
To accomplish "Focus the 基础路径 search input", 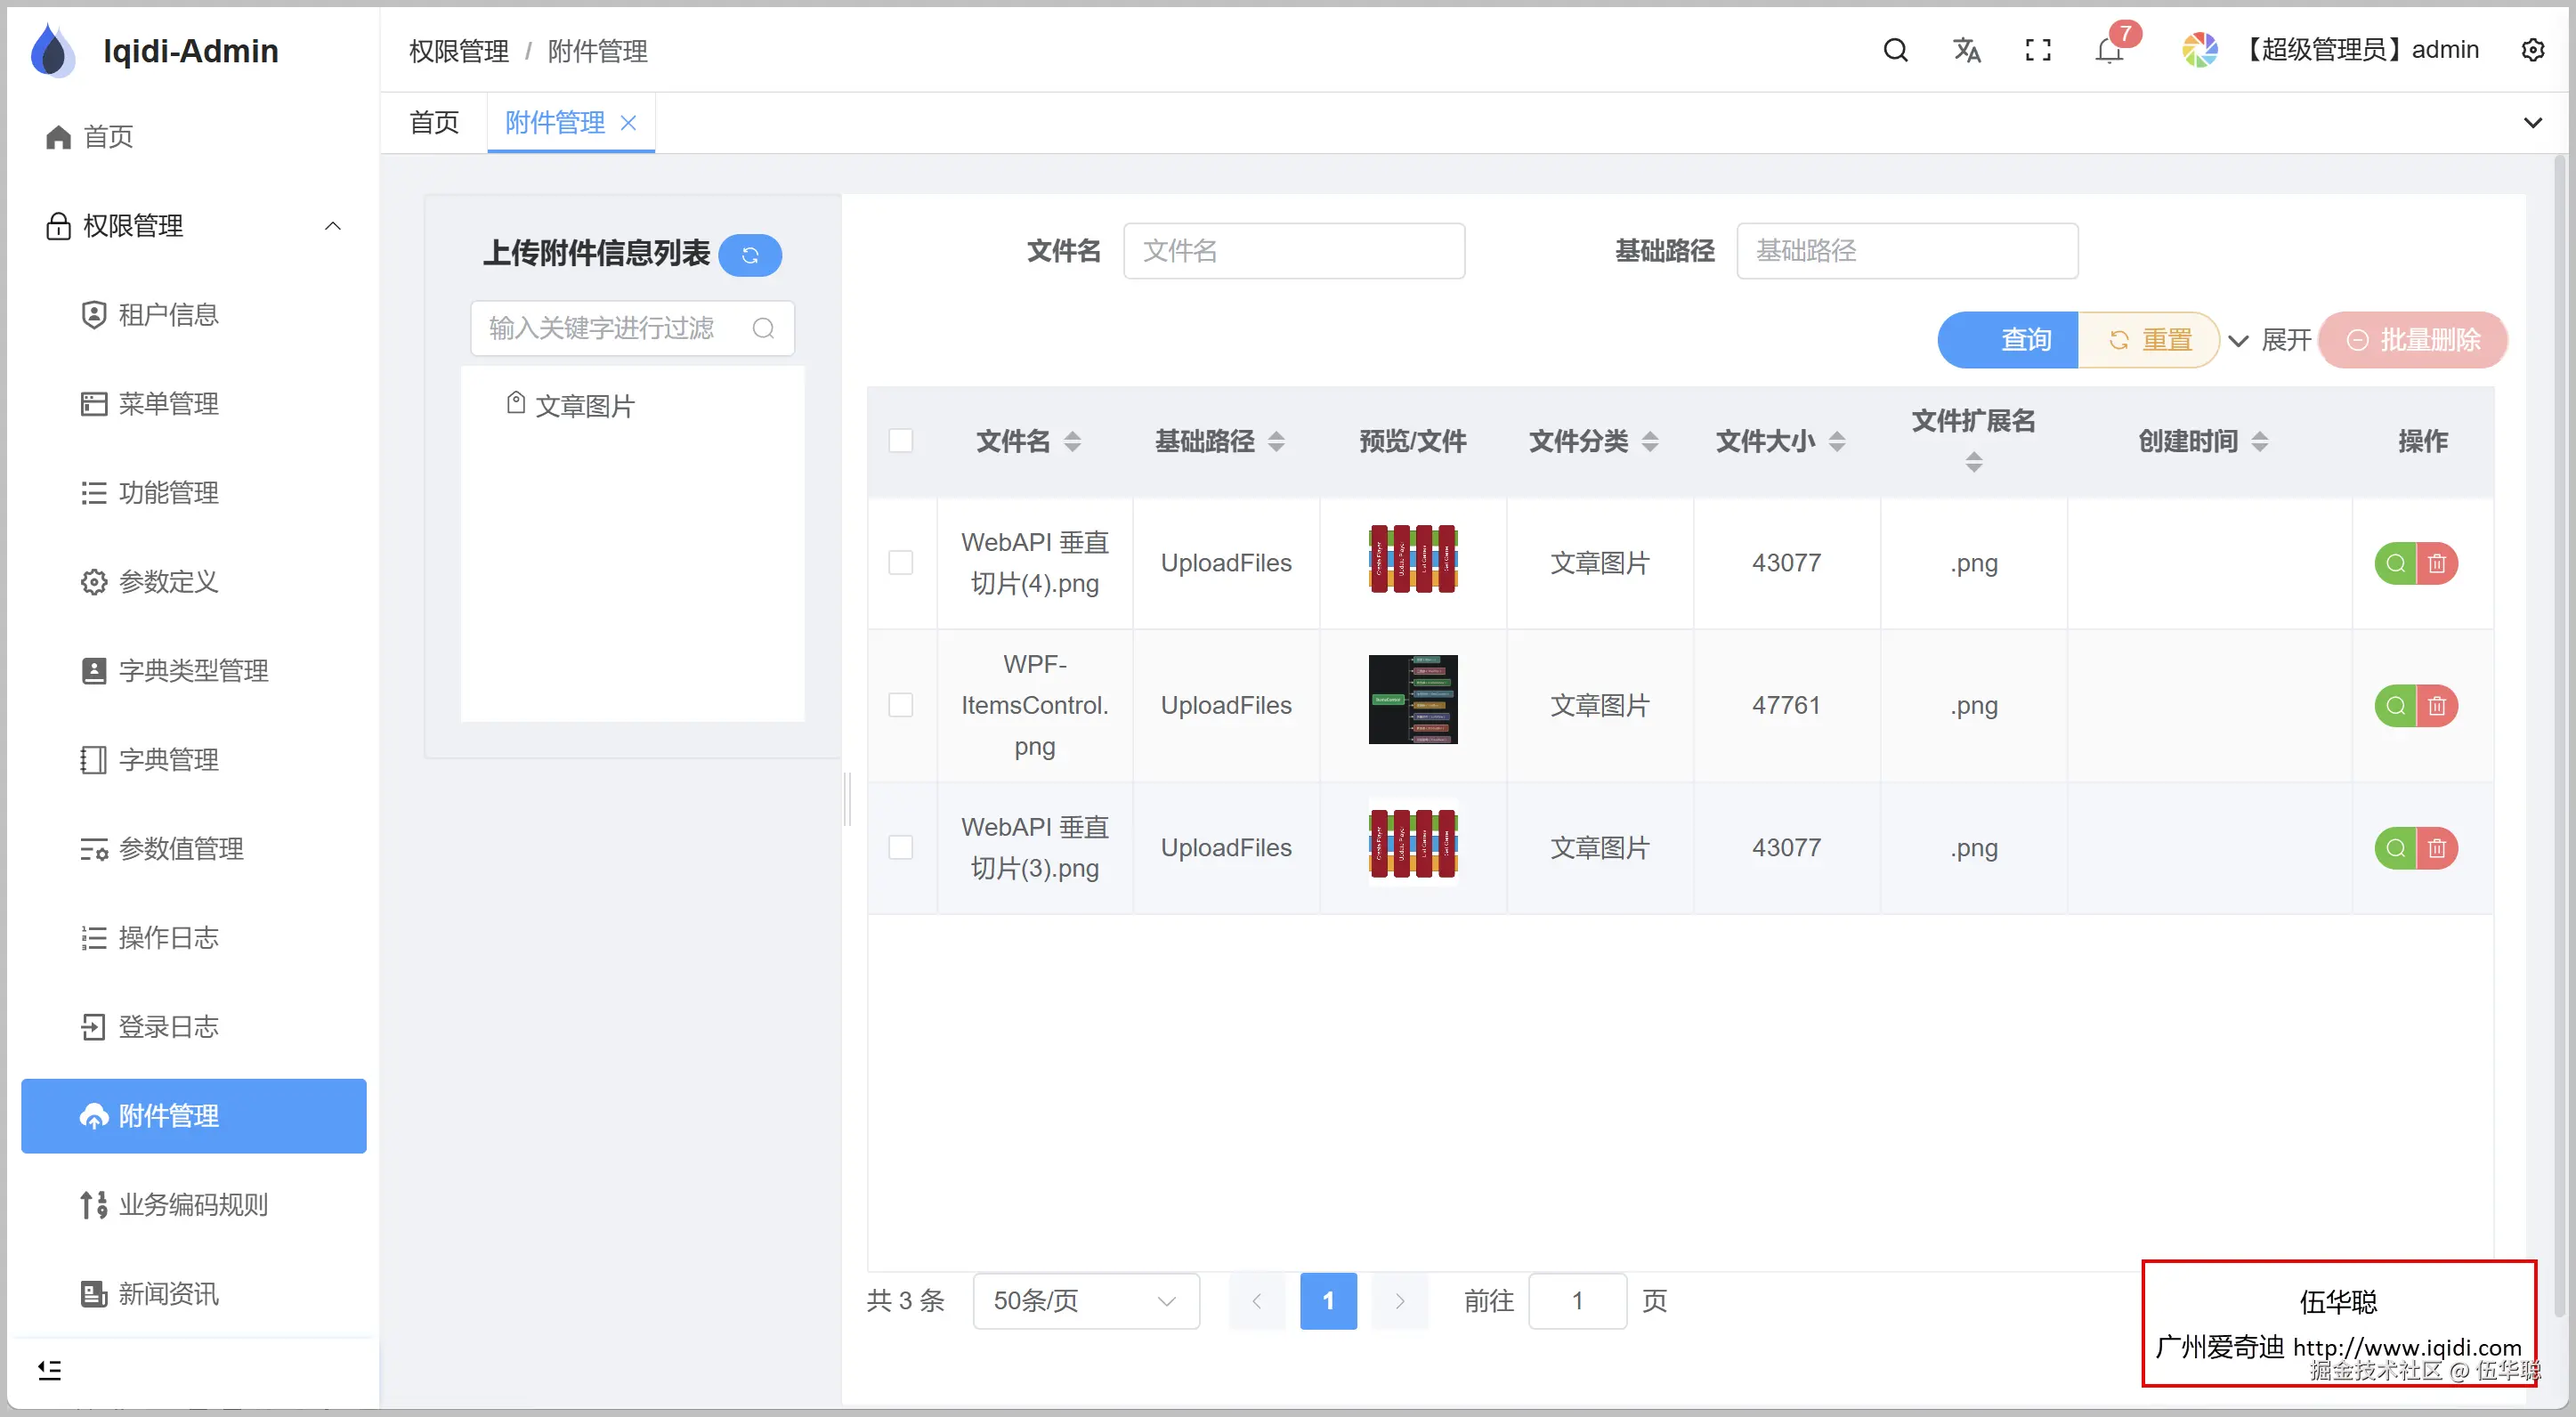I will pos(1907,251).
